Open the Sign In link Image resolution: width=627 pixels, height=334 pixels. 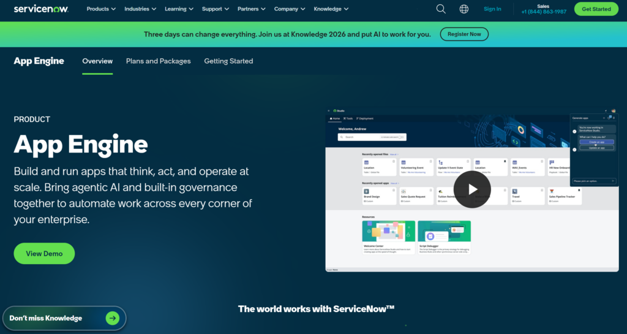[492, 9]
